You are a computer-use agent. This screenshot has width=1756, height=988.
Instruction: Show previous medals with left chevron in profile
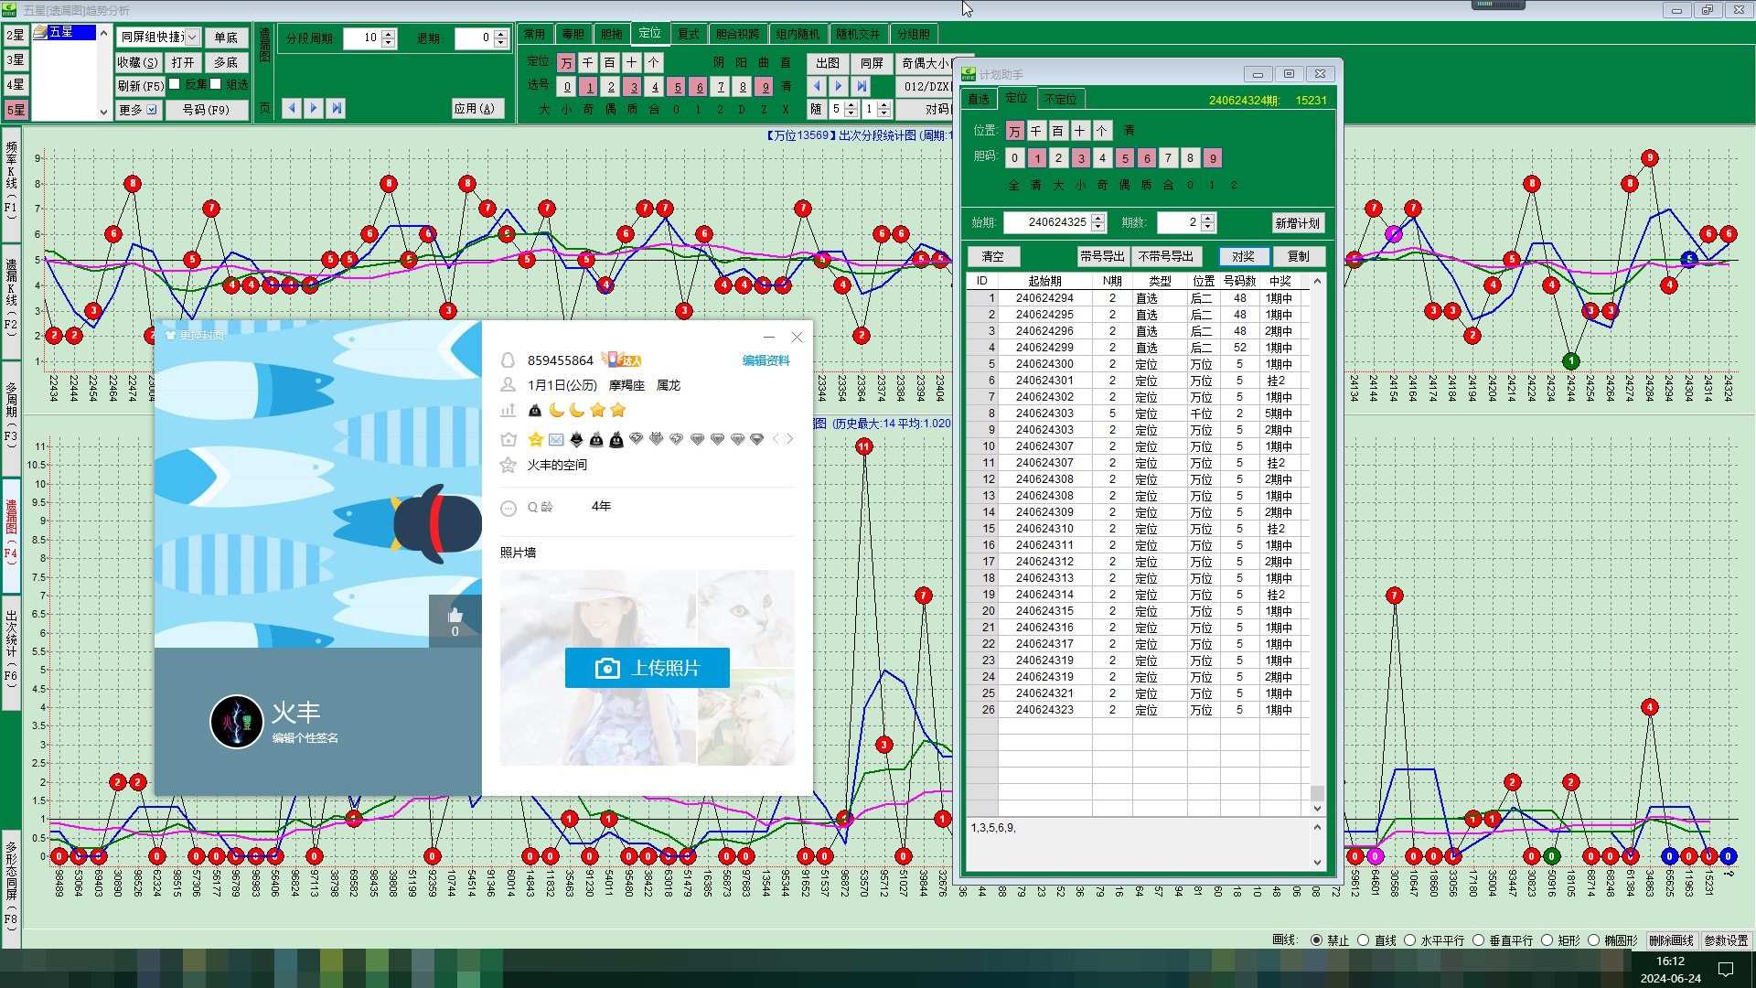776,439
